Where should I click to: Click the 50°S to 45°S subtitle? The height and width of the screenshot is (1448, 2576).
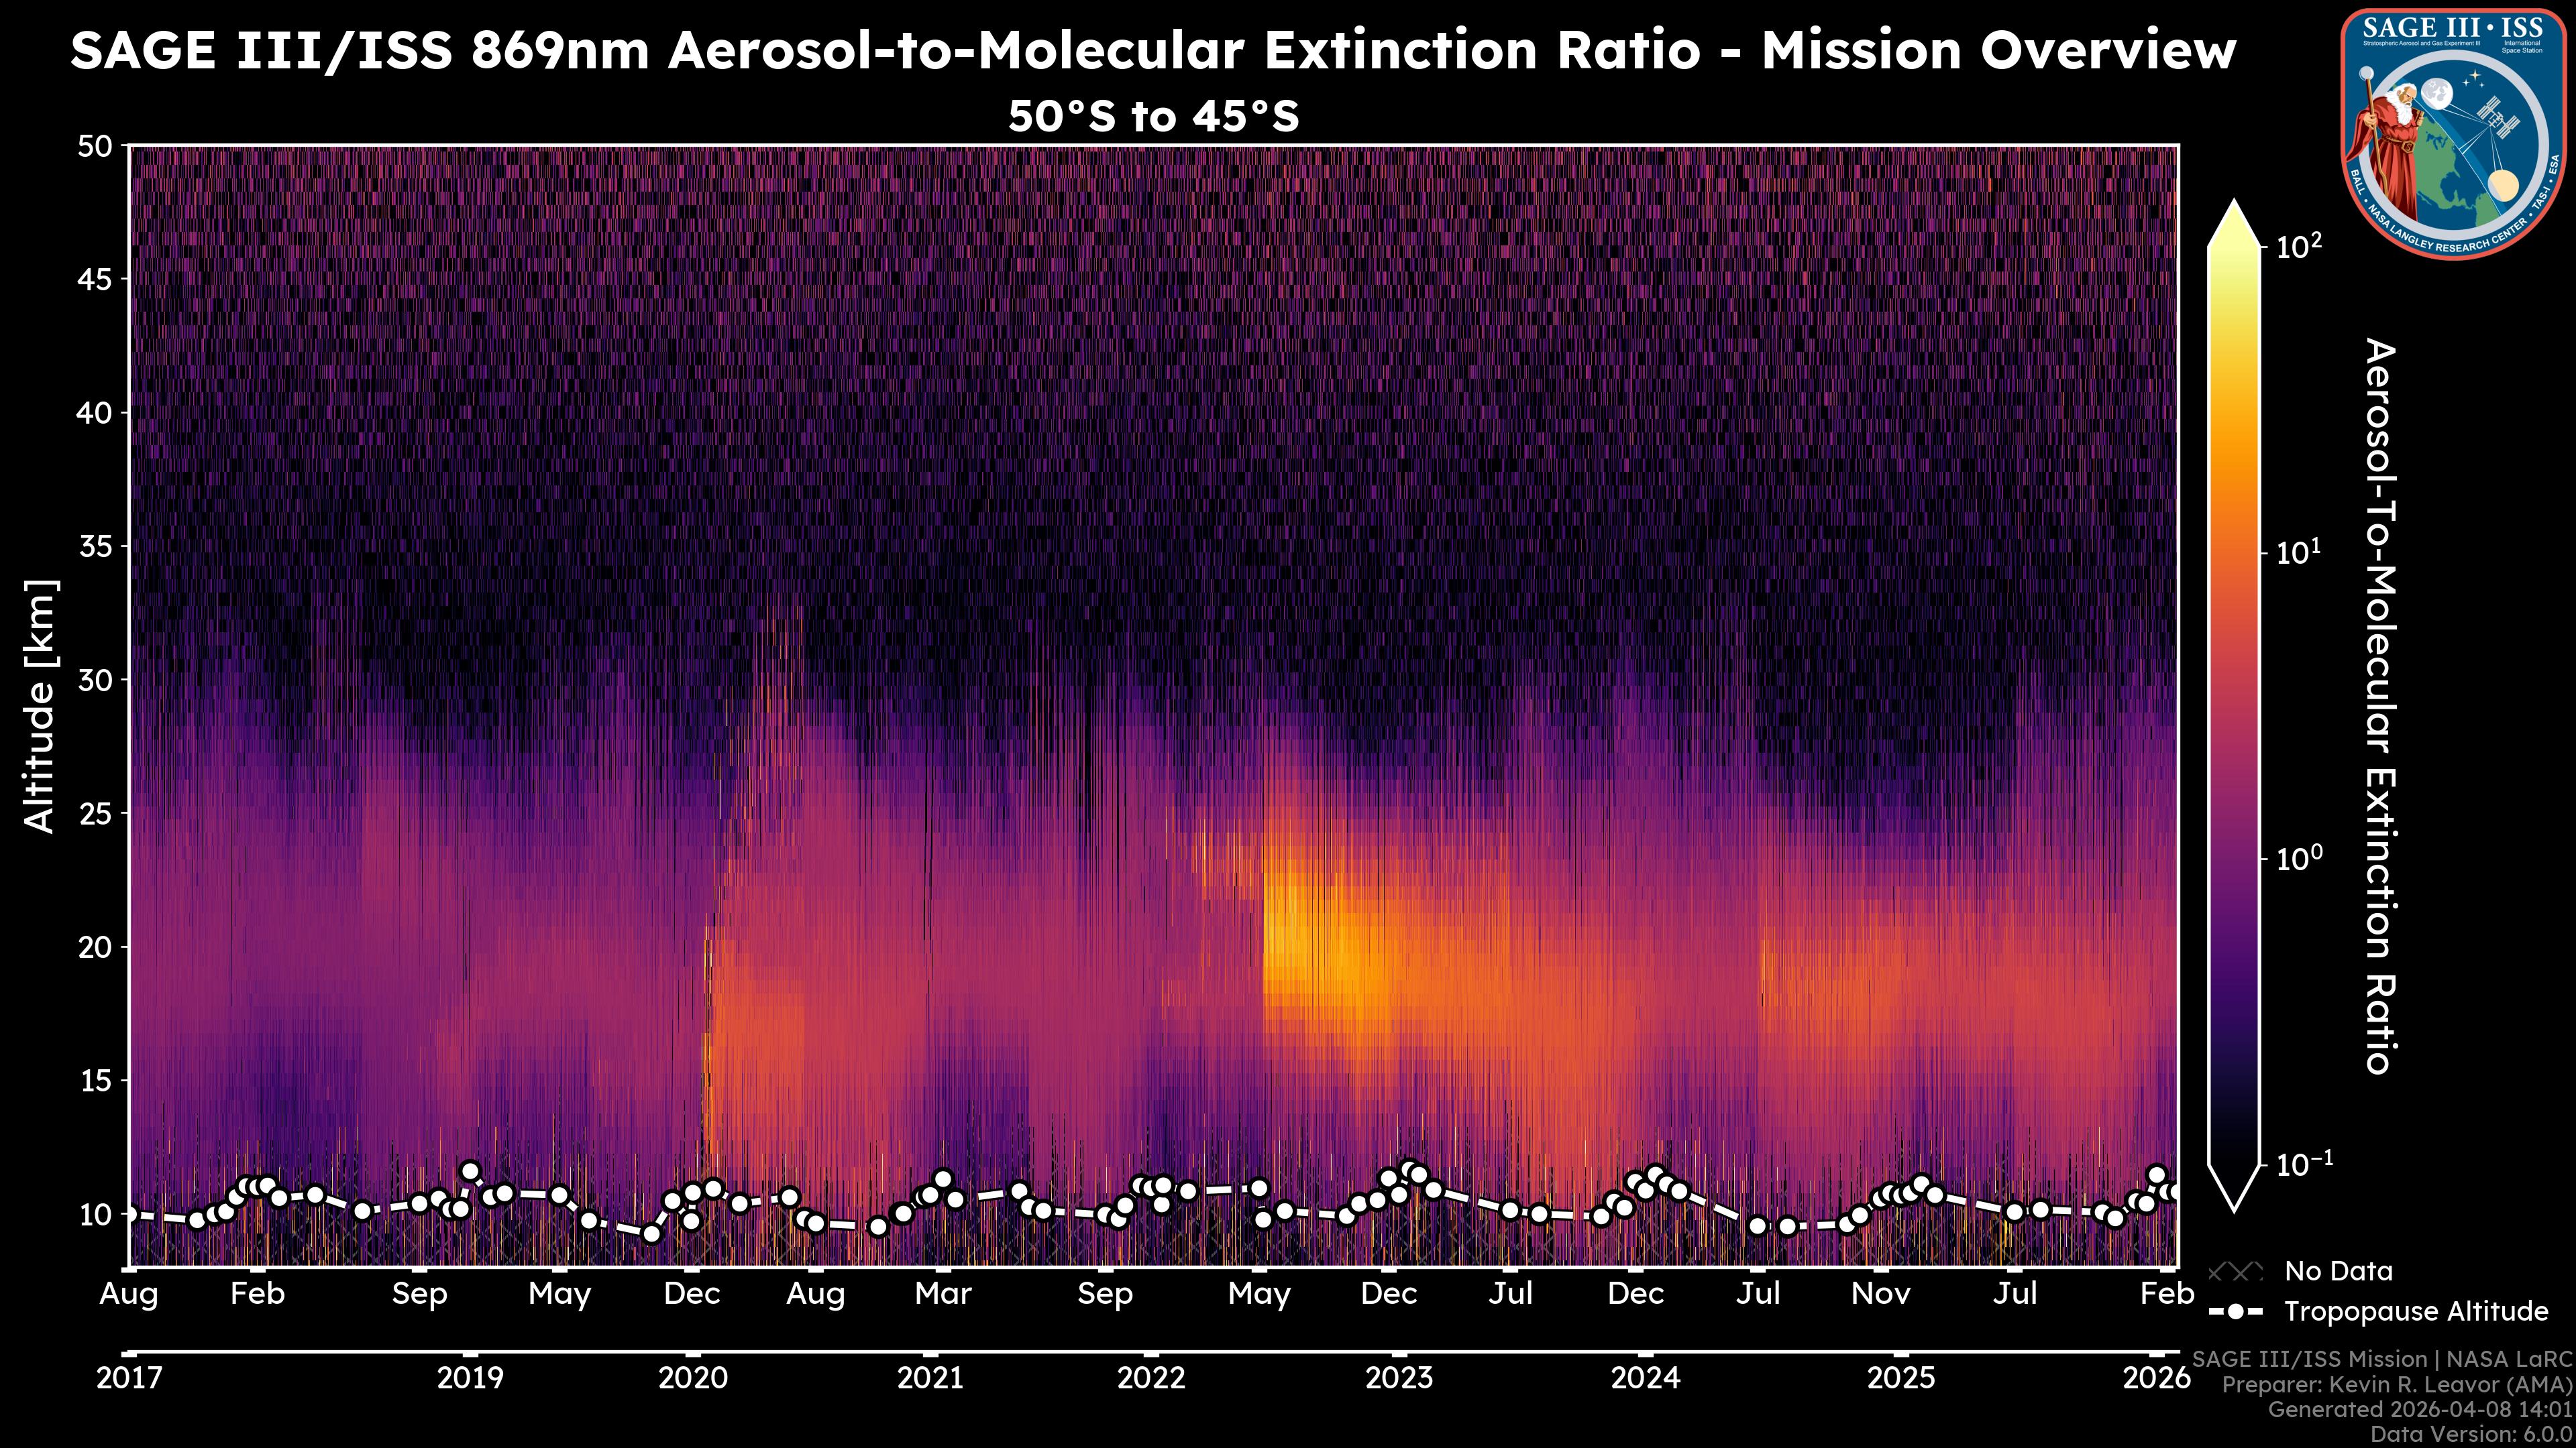(x=1153, y=117)
